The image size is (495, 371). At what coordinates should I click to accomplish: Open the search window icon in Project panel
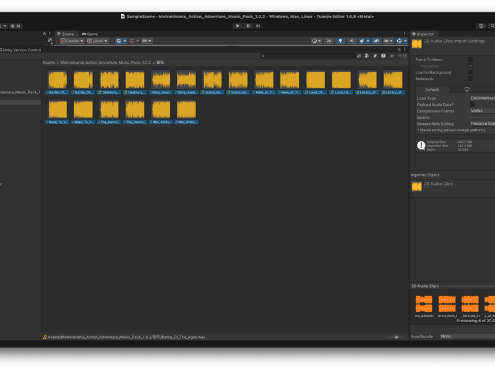(x=359, y=56)
